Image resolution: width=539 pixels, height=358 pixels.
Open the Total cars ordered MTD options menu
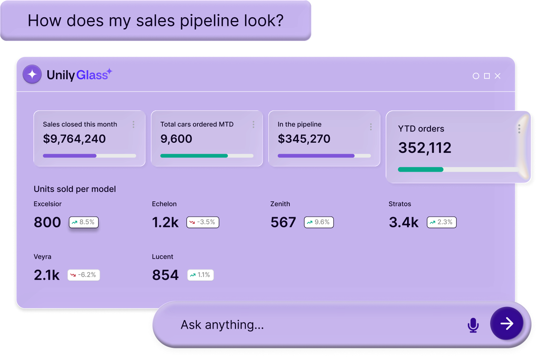tap(253, 124)
